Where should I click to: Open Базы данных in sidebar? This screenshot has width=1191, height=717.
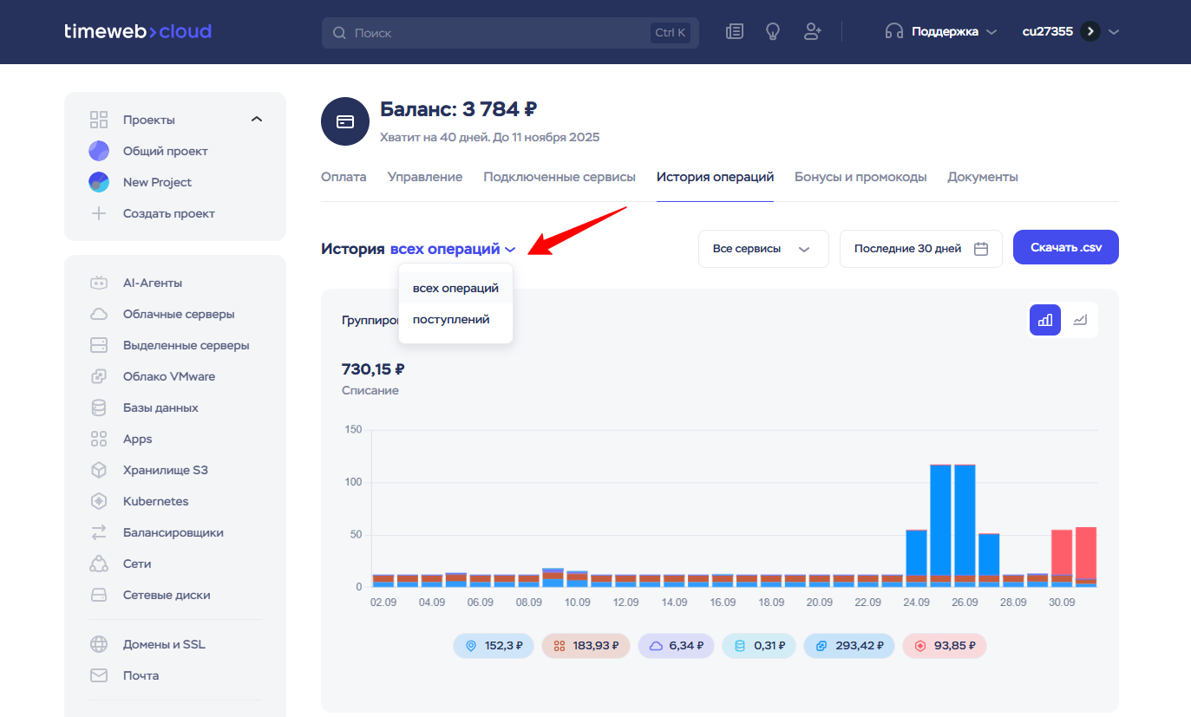click(x=160, y=407)
